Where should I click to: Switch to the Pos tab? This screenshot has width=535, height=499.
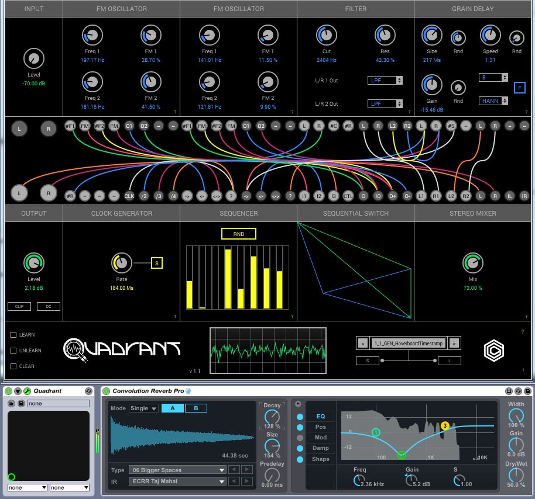pyautogui.click(x=320, y=427)
